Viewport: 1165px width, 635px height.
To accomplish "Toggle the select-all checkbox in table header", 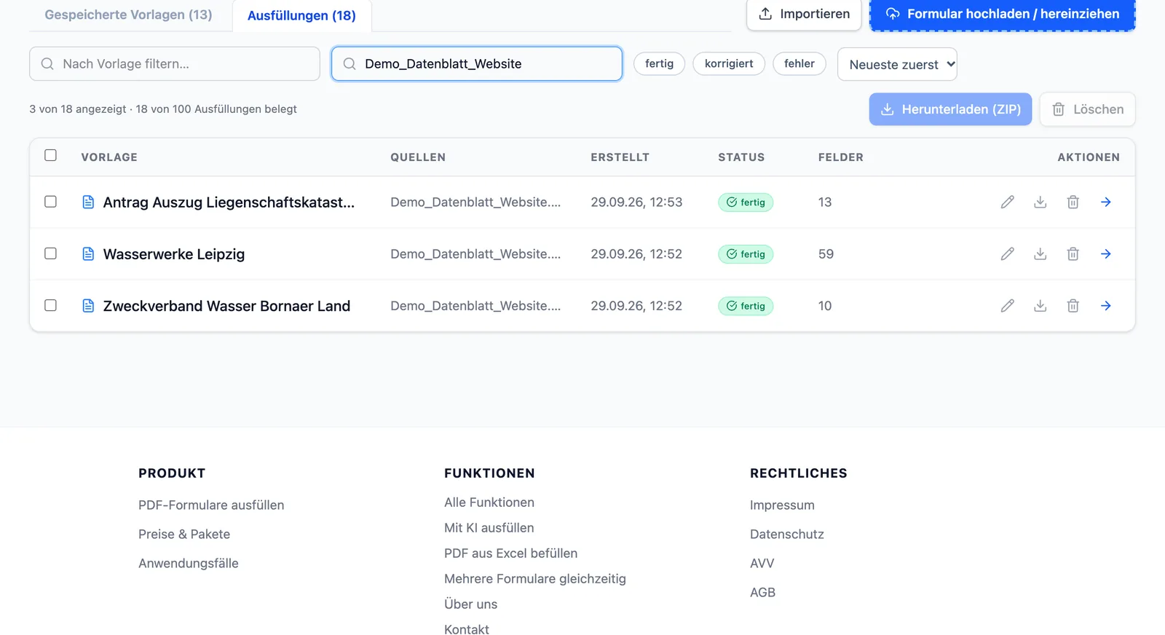I will (50, 155).
